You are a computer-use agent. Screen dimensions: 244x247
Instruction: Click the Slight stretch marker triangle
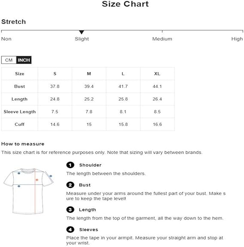tap(81, 32)
